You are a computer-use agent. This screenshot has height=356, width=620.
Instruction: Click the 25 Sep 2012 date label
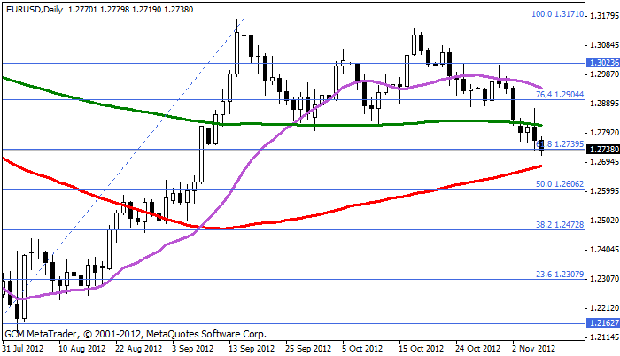308,349
